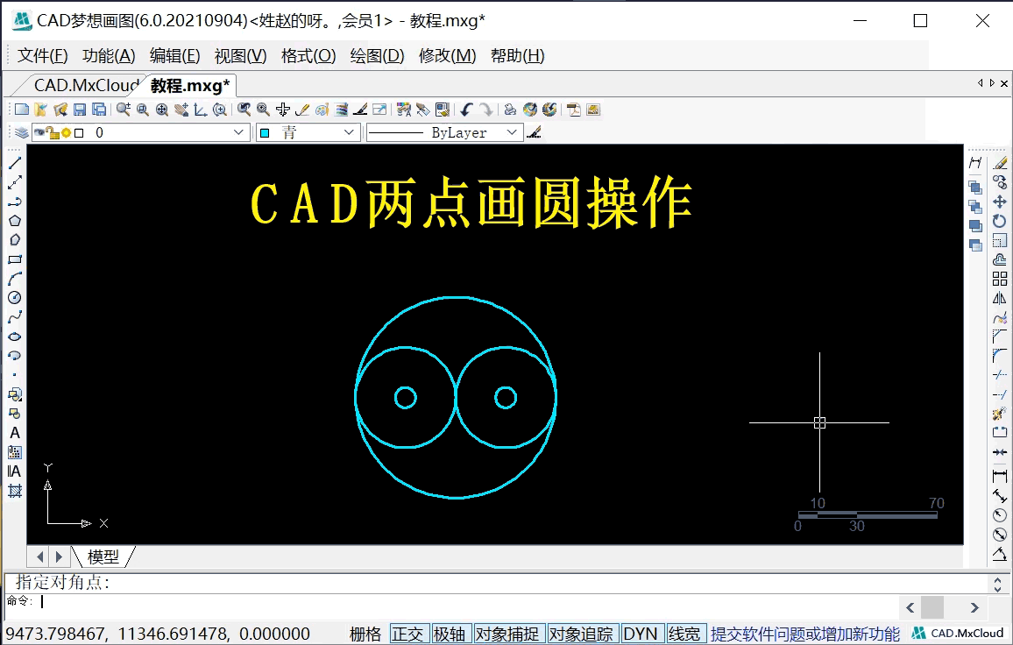Select the Hatch pattern tool

click(15, 491)
